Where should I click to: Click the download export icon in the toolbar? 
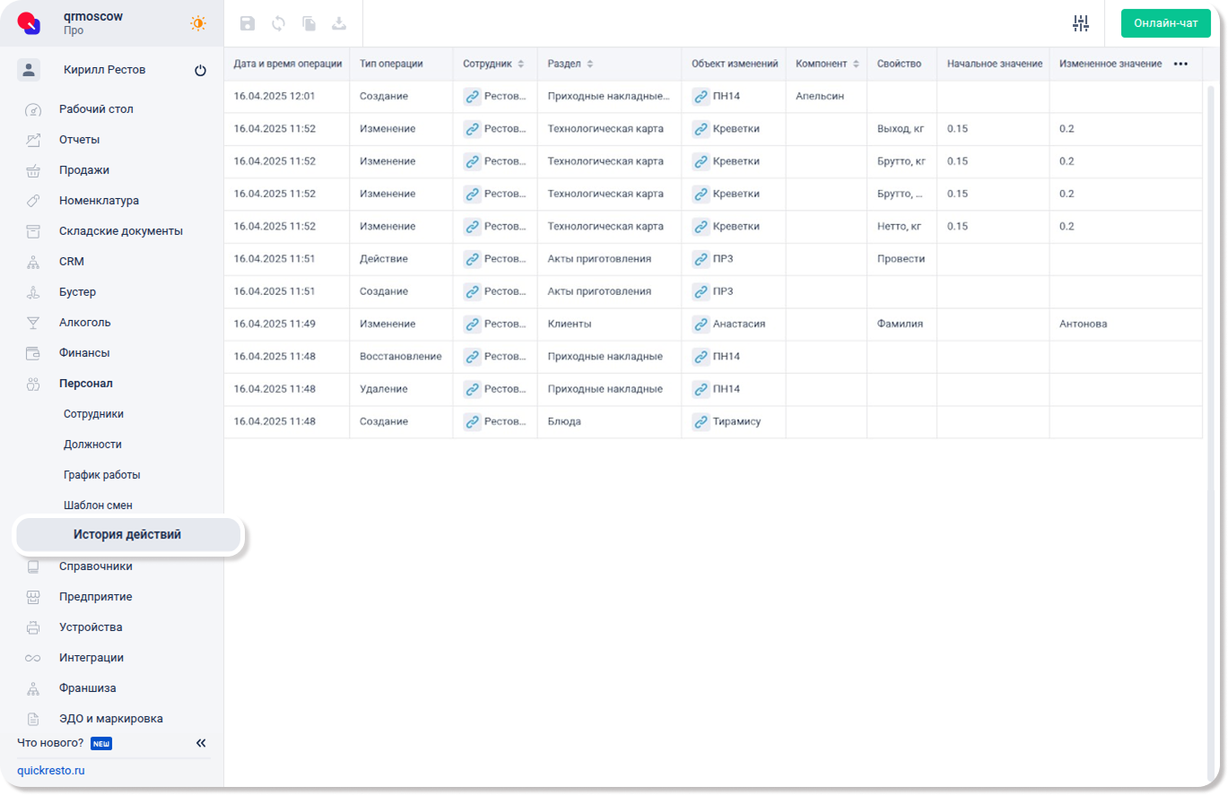click(x=339, y=24)
